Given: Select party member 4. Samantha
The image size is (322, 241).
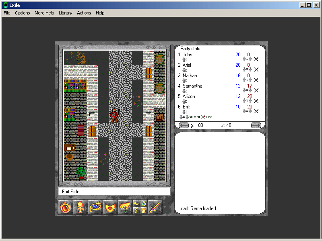Looking at the screenshot, I should coord(190,86).
